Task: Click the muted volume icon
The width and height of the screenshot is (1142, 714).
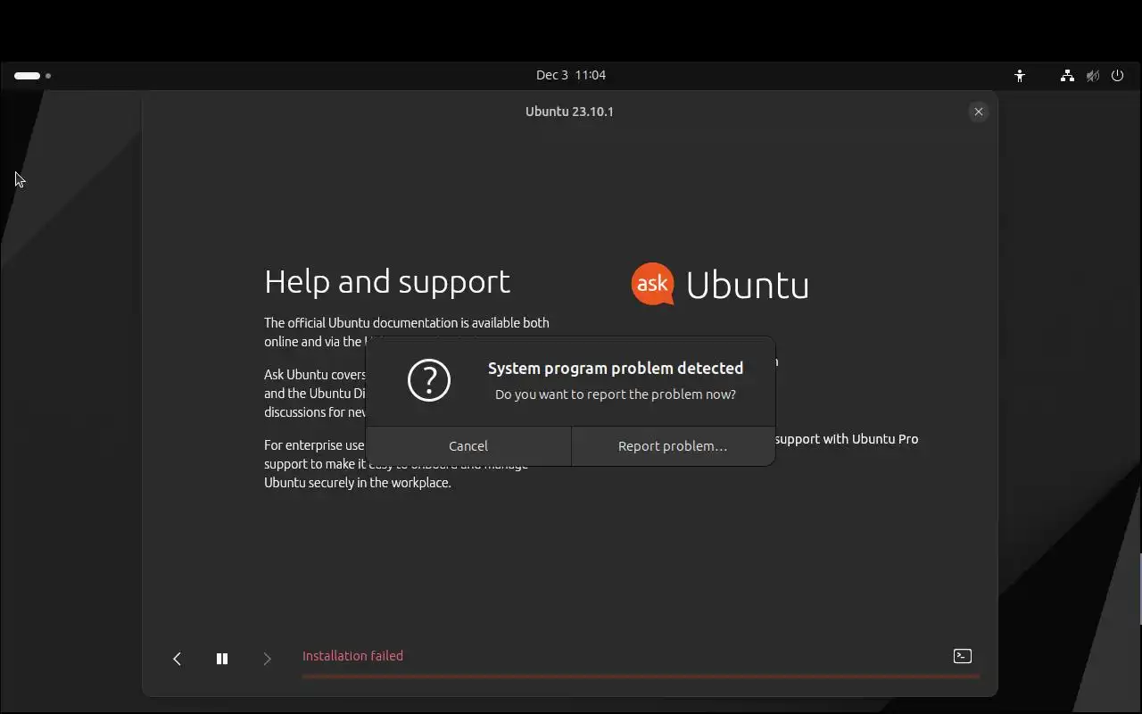Action: [x=1092, y=76]
